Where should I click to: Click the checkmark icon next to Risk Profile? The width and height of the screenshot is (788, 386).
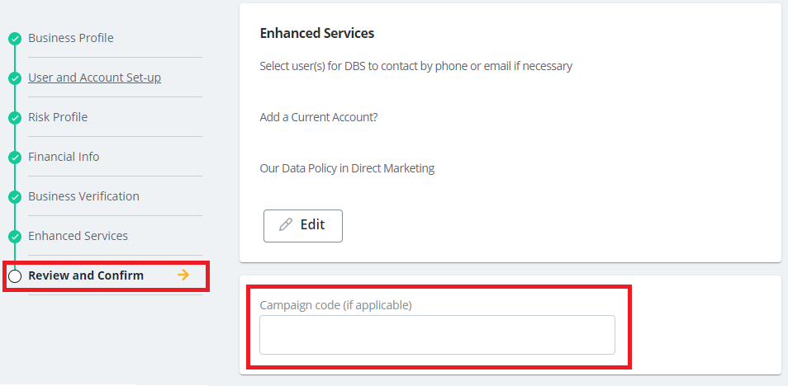tap(14, 118)
